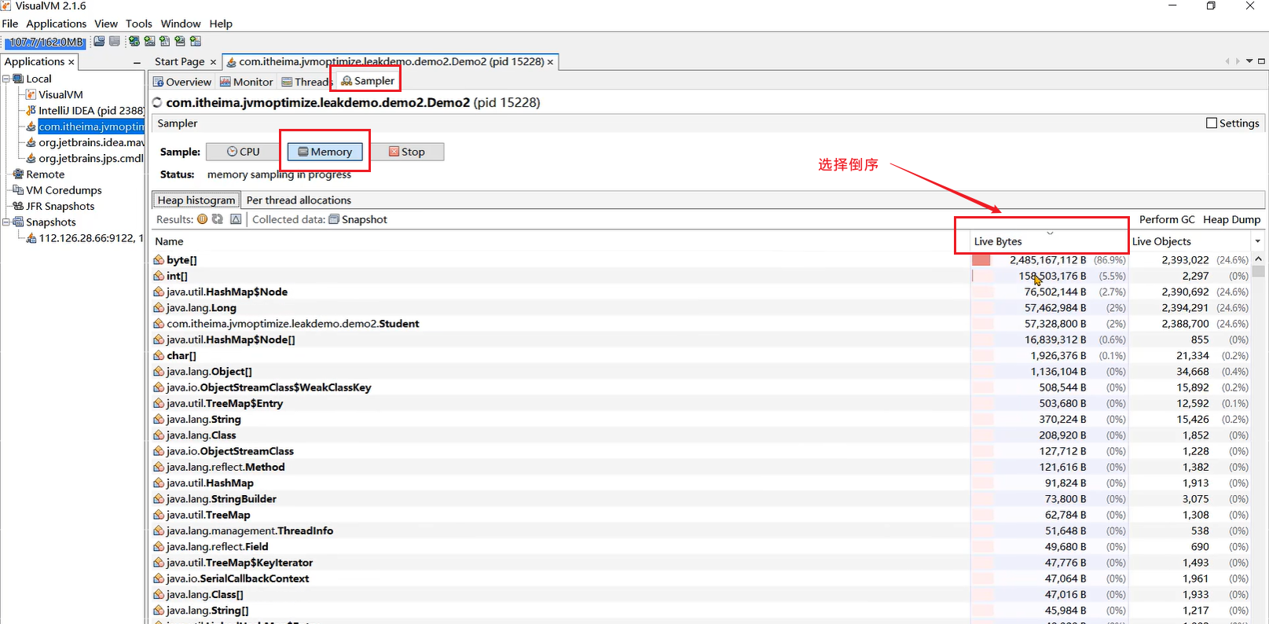Screen dimensions: 1269x624
Task: Take a Snapshot of collected data
Action: pyautogui.click(x=358, y=219)
